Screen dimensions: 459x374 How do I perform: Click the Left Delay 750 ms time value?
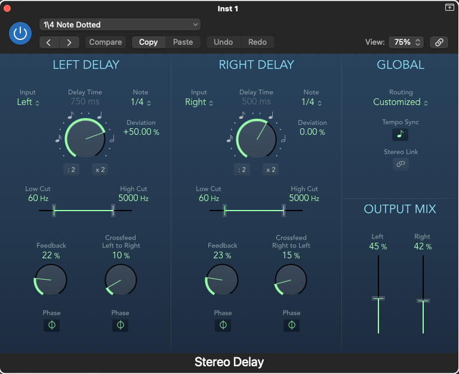85,101
